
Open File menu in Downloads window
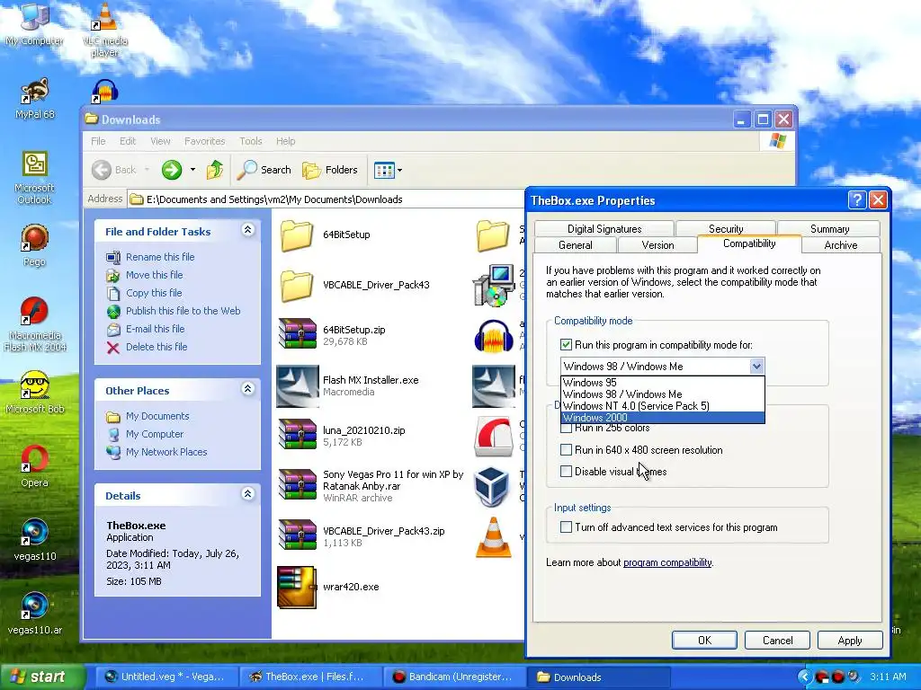98,141
